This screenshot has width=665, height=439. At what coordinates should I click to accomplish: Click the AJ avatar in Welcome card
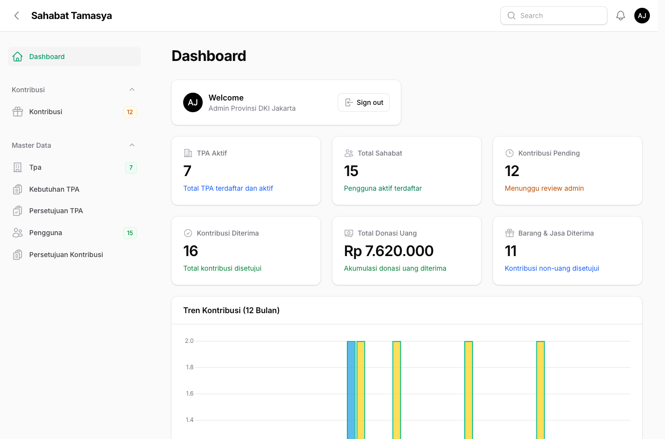click(193, 102)
